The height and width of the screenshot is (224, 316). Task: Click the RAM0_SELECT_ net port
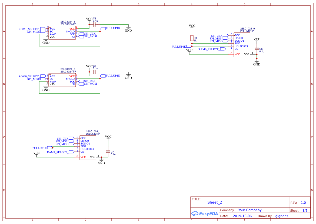(223, 49)
